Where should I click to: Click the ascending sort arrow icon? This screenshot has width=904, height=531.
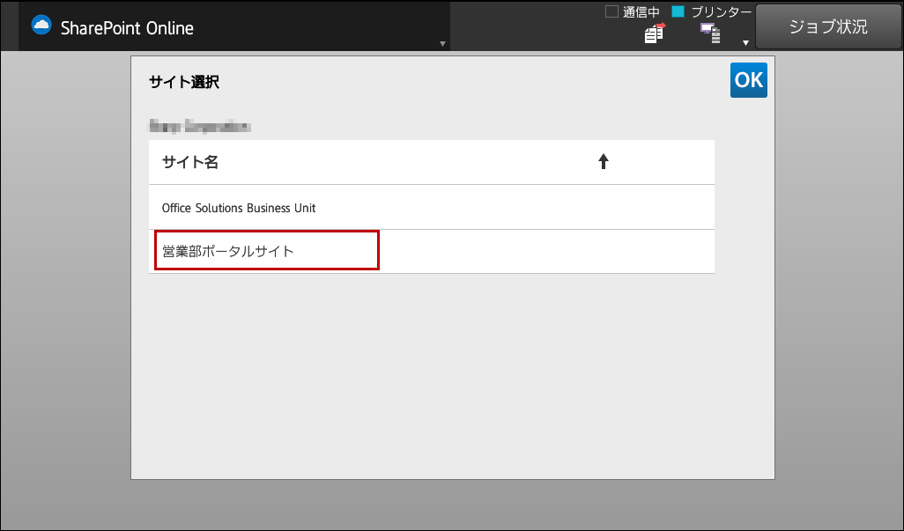click(603, 162)
